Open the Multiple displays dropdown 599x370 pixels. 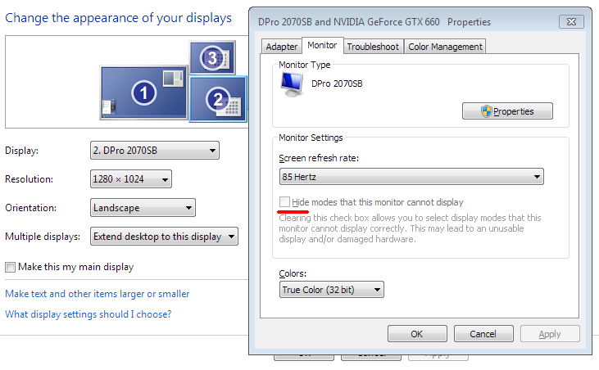coord(164,237)
